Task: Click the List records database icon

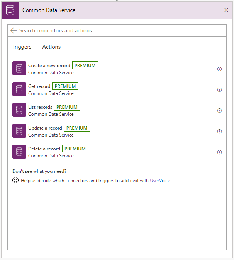Action: point(19,110)
